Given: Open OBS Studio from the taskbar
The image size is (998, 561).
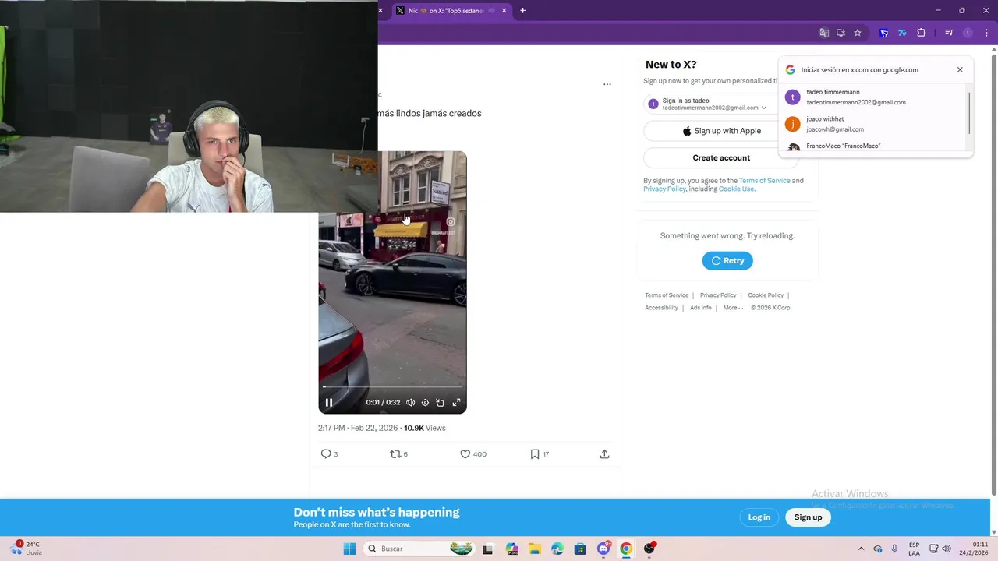Looking at the screenshot, I should [649, 549].
